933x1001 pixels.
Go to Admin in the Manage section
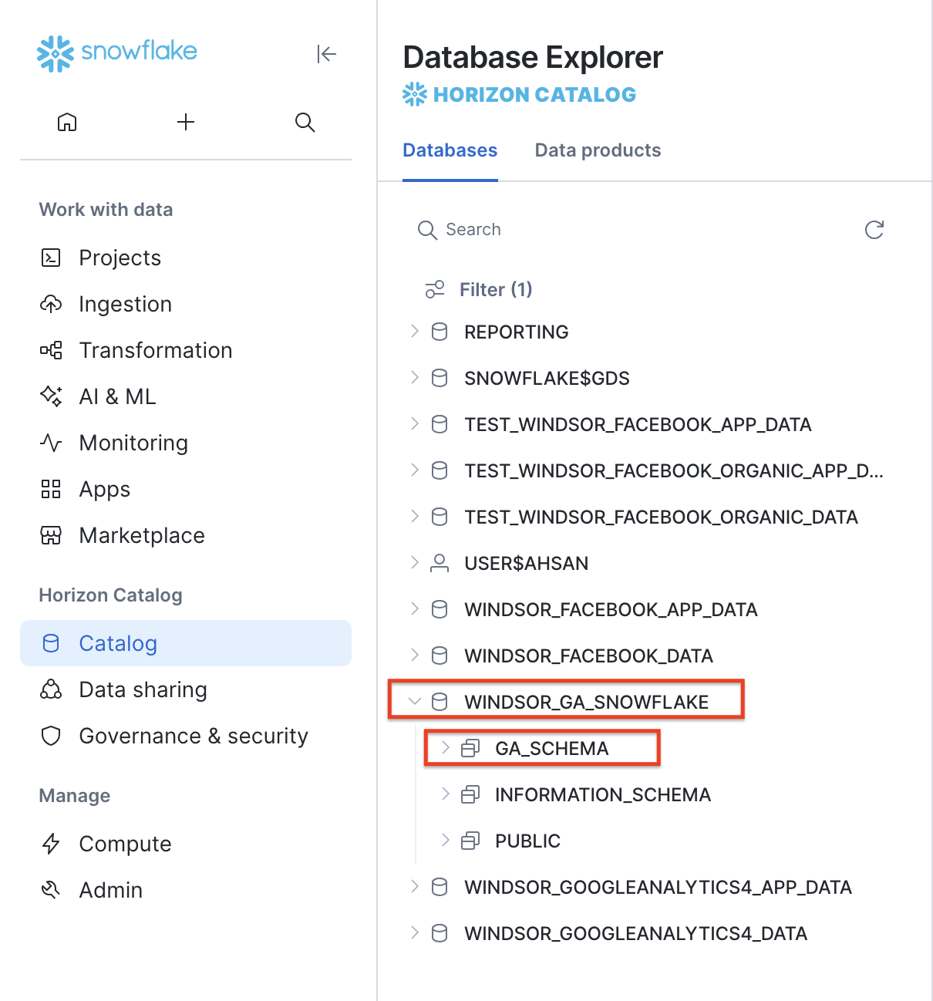coord(186,890)
